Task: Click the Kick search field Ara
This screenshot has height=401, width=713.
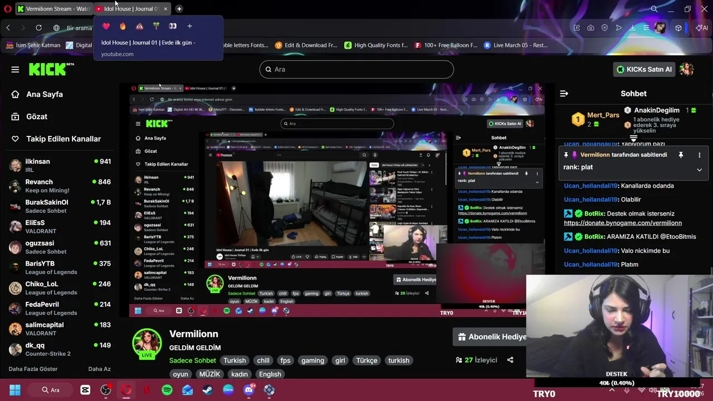Action: (x=356, y=69)
